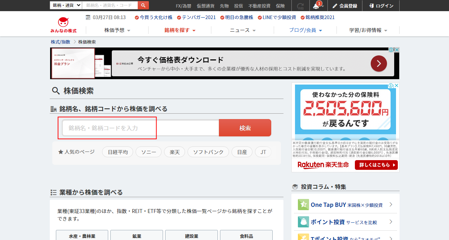Click the door icon beside ログイン
449x240 pixels.
[371, 6]
